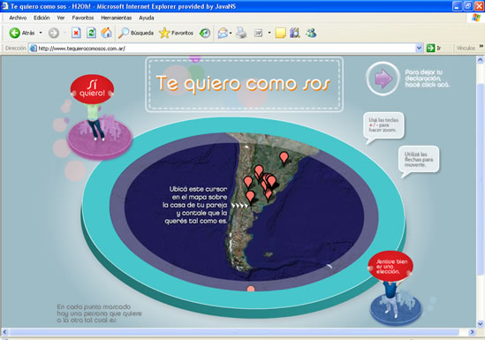Expand the Edit button dropdown arrow
The height and width of the screenshot is (340, 485).
click(269, 33)
